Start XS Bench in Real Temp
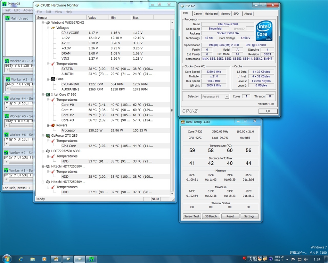Image resolution: width=328 pixels, height=263 pixels. click(211, 216)
